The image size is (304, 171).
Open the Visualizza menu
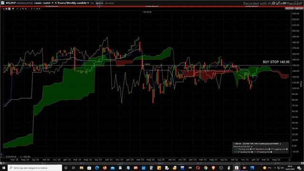(109, 3)
